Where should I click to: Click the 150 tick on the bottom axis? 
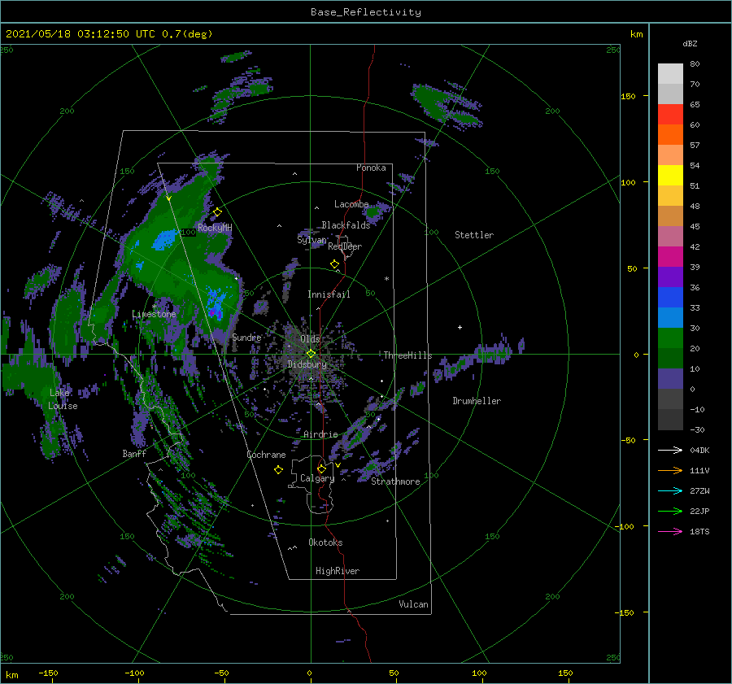pos(565,673)
